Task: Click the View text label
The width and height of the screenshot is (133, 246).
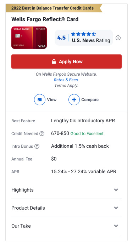Action: (52, 100)
